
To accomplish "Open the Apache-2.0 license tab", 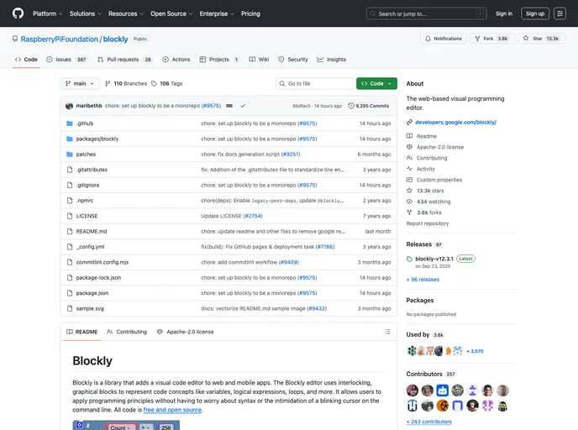I will point(185,332).
